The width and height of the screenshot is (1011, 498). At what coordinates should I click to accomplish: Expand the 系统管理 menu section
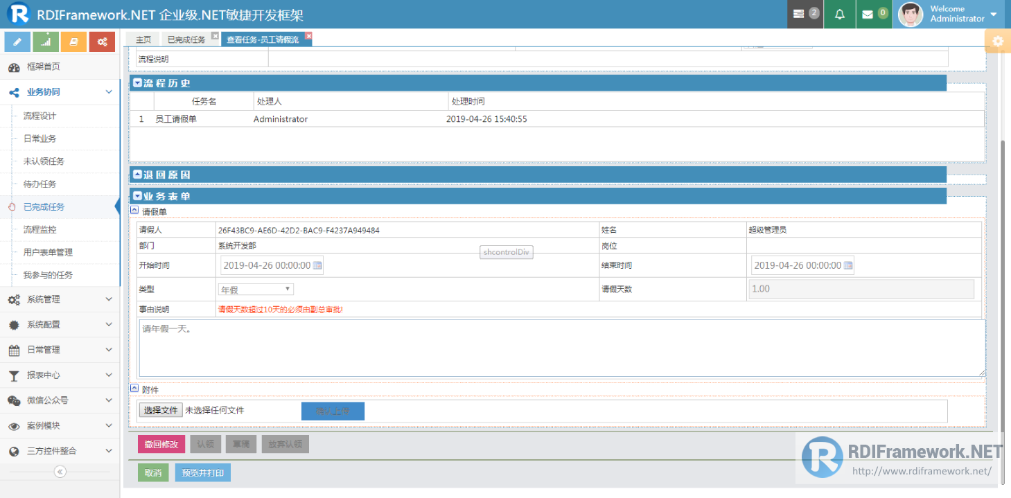point(60,299)
